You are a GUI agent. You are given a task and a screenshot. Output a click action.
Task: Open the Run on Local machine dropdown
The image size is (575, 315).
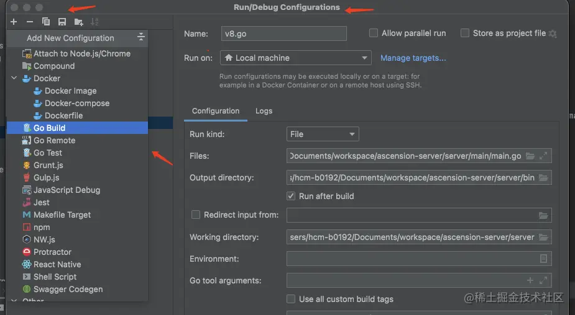(x=295, y=58)
